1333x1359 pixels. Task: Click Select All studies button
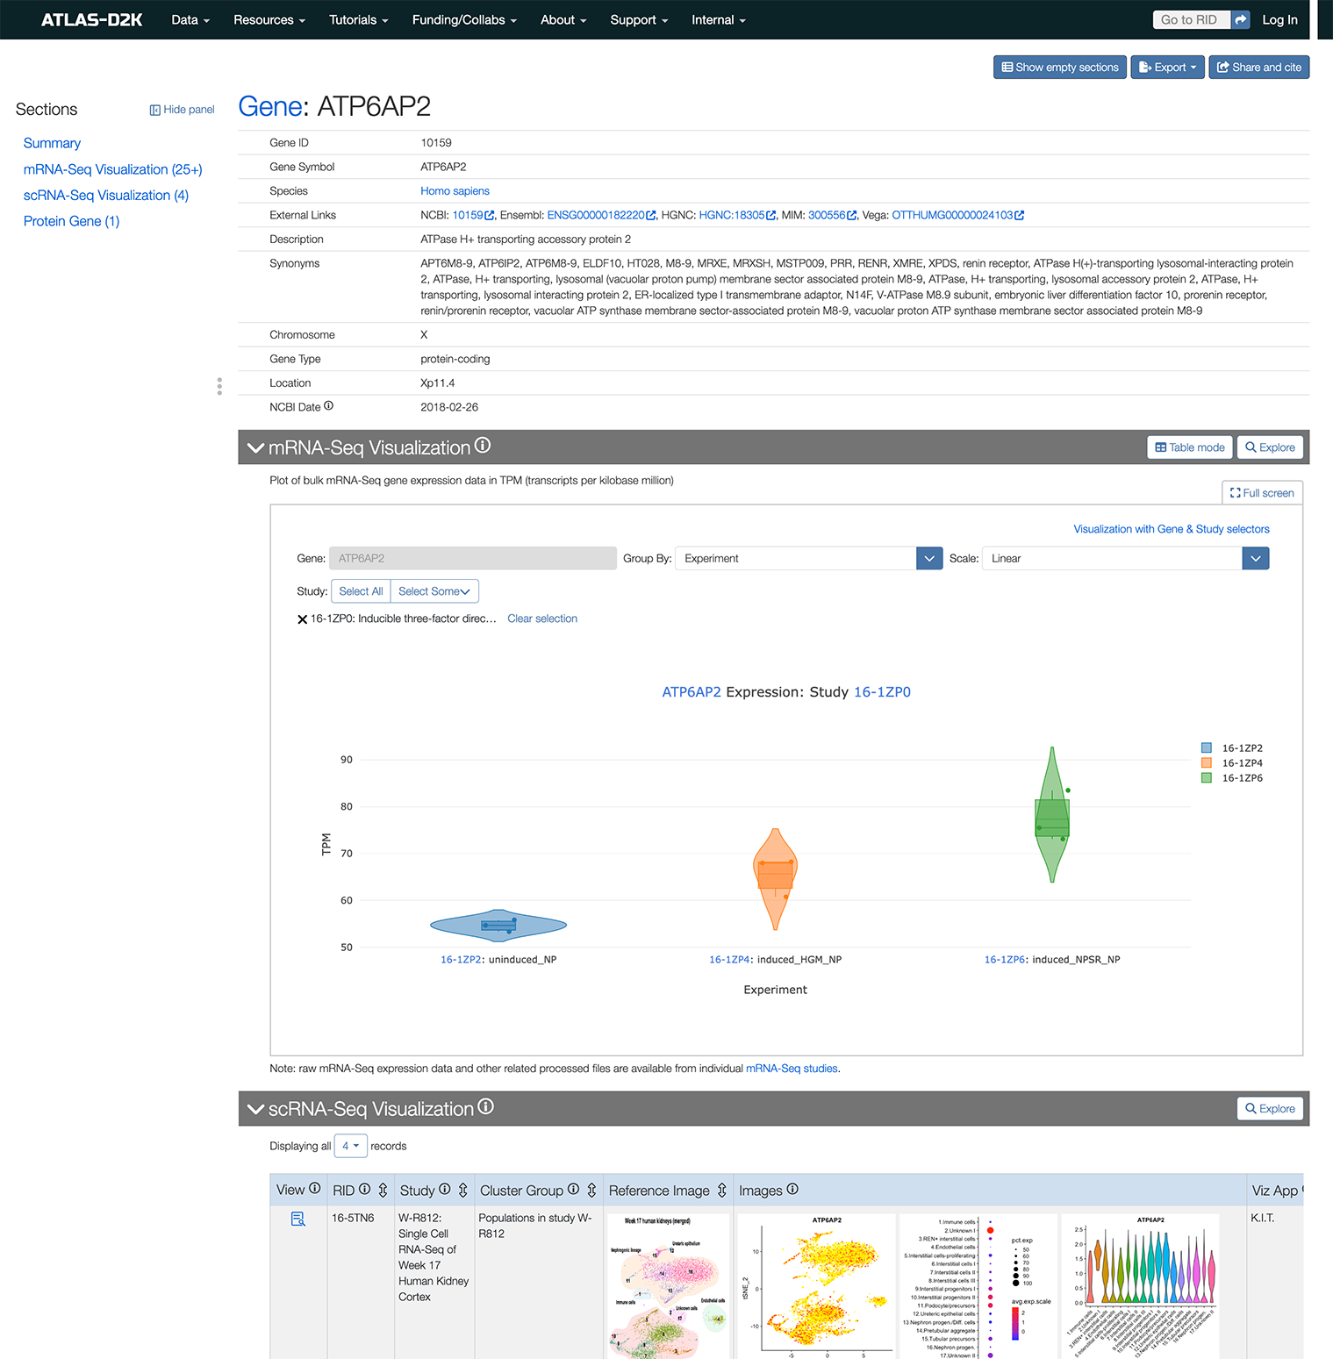click(x=361, y=591)
